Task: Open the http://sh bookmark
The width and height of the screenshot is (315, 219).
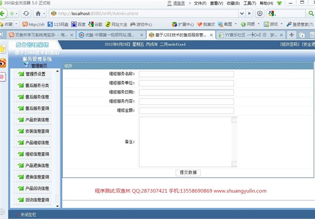Action: 33,24
